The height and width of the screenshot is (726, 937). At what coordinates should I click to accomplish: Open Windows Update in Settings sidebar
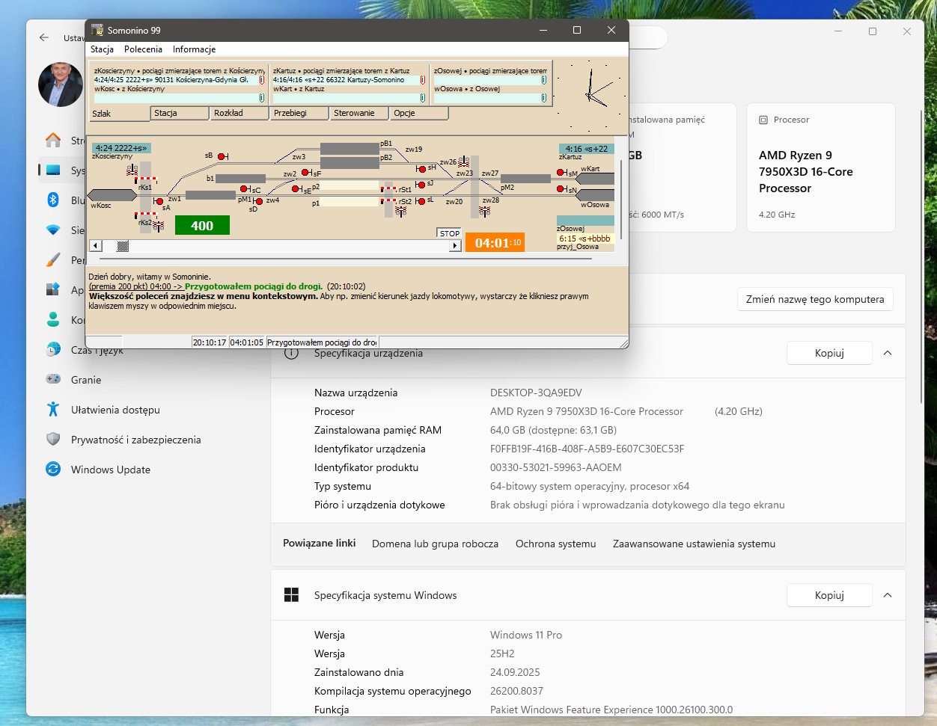110,470
